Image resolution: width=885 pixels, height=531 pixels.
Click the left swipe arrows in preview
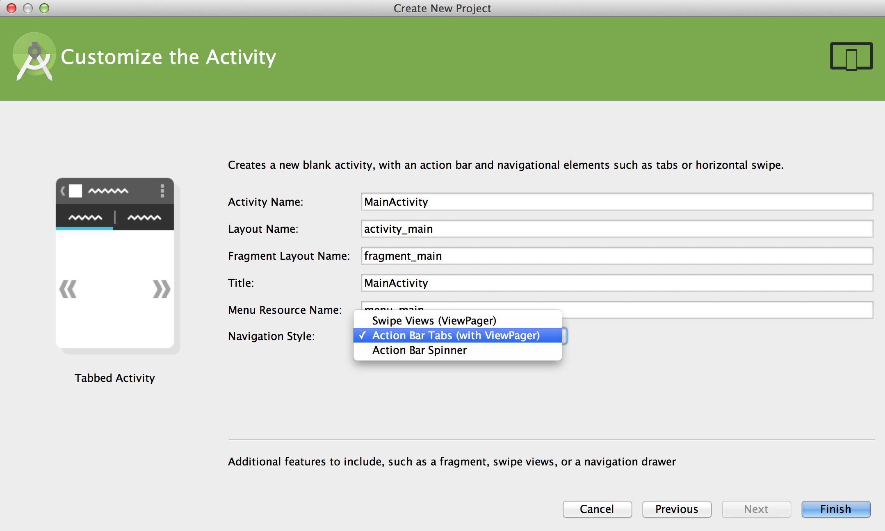pos(68,289)
